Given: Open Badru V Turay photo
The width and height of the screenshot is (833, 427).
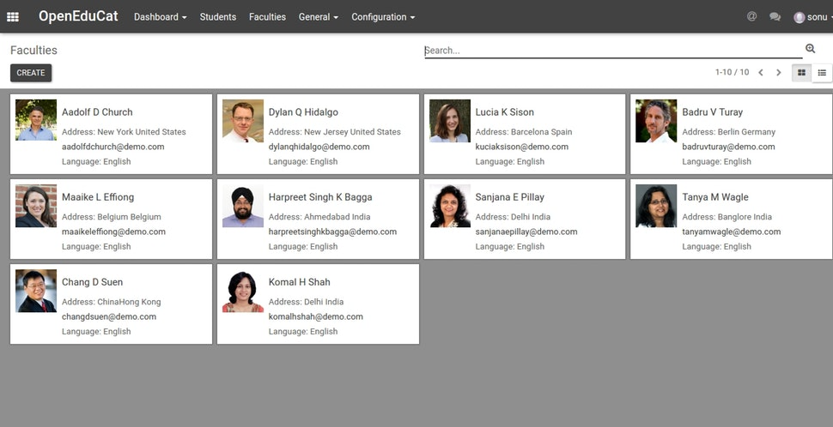Looking at the screenshot, I should coord(656,121).
